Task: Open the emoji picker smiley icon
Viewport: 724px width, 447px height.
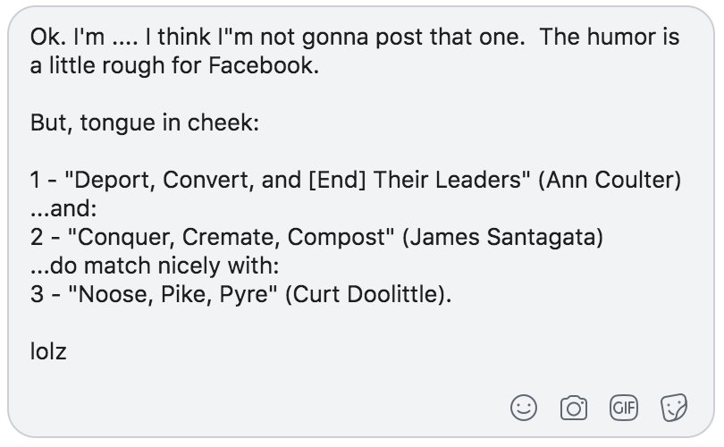Action: tap(524, 408)
